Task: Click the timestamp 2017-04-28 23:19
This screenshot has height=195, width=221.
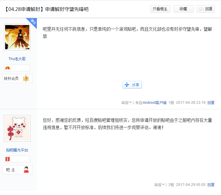Action: 191,103
